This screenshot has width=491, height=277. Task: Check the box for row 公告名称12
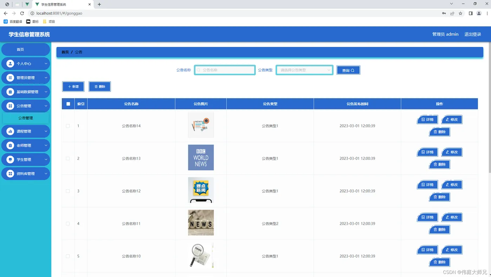pyautogui.click(x=68, y=191)
